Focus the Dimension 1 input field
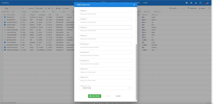The width and height of the screenshot is (213, 104). click(x=105, y=44)
